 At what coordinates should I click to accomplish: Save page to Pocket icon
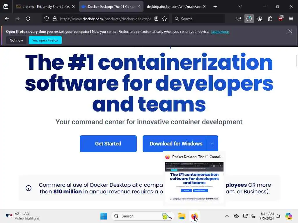(x=239, y=19)
